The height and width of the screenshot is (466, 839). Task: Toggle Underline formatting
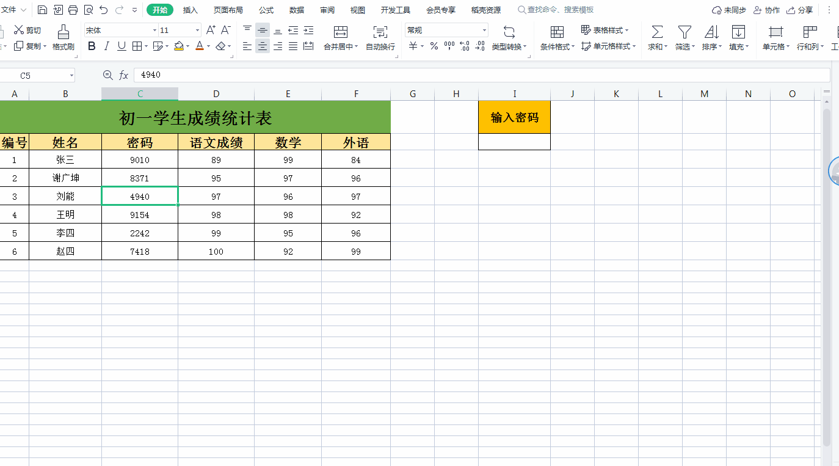pos(122,46)
